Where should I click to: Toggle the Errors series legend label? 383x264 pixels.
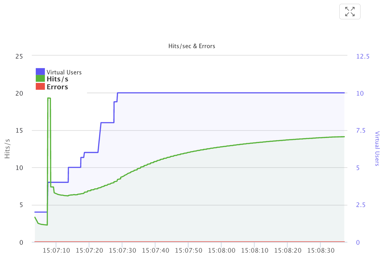(57, 87)
